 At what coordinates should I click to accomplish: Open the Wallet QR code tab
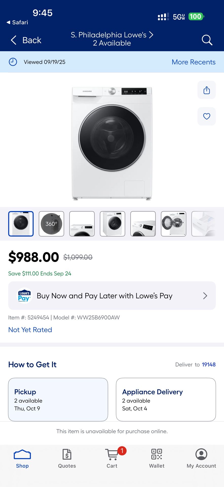point(157,458)
